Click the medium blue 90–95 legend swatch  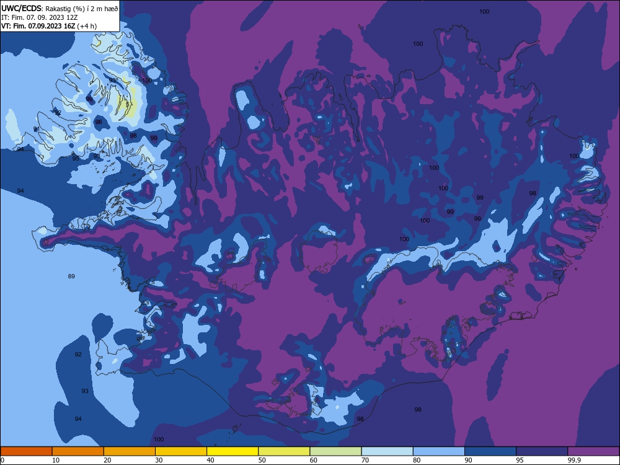pyautogui.click(x=490, y=451)
